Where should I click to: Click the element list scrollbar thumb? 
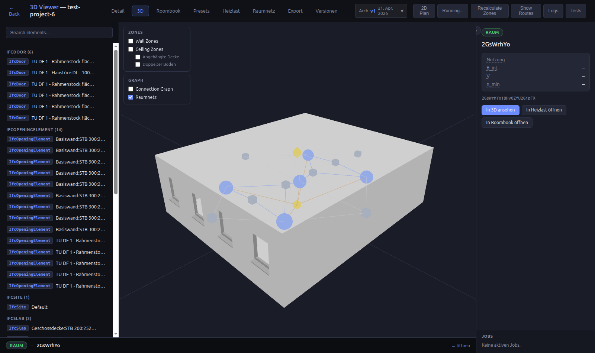click(x=116, y=123)
